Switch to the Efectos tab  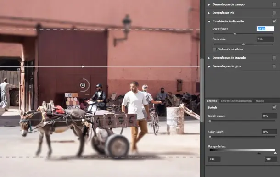tap(212, 101)
